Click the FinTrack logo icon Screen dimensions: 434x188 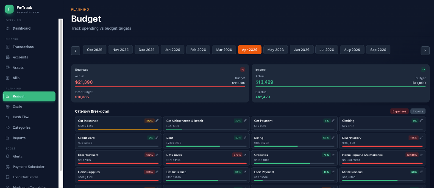click(x=9, y=9)
